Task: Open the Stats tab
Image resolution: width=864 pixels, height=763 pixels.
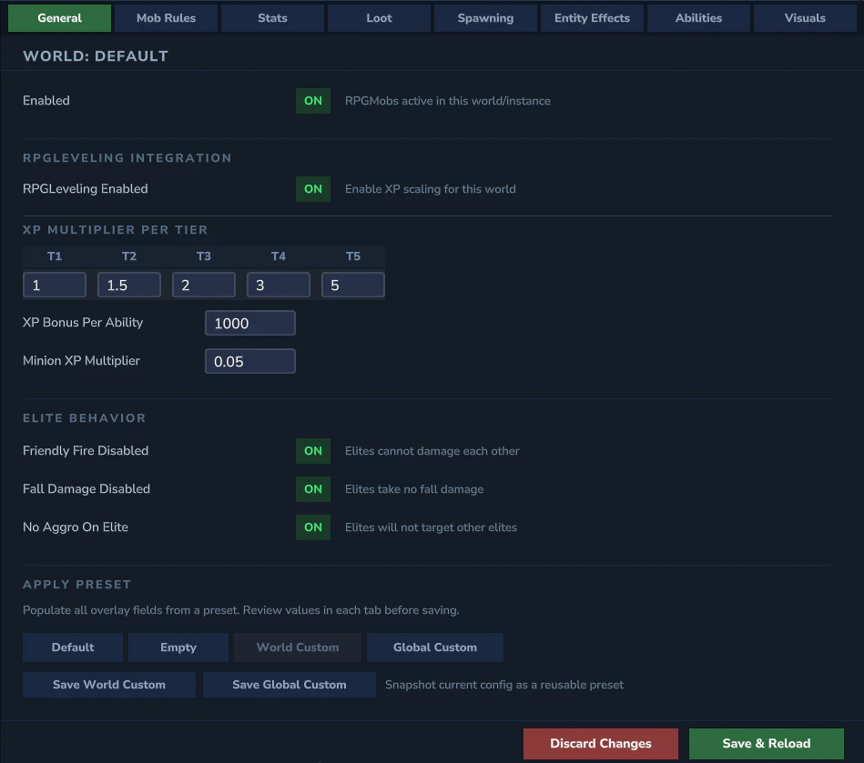Action: click(x=272, y=18)
